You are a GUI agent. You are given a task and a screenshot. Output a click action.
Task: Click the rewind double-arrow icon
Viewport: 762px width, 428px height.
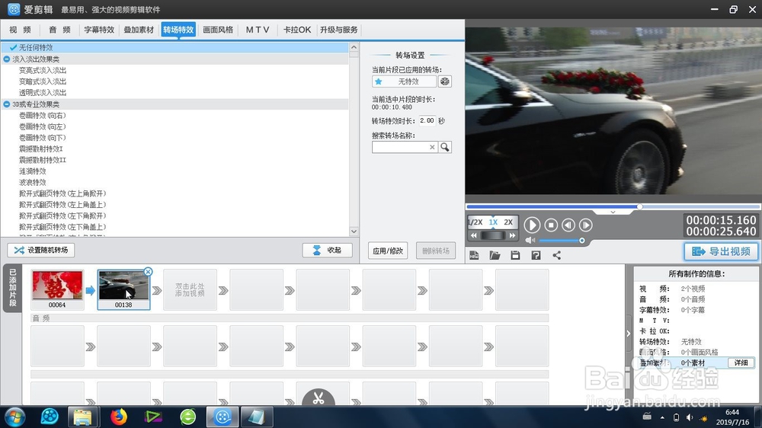tap(474, 235)
